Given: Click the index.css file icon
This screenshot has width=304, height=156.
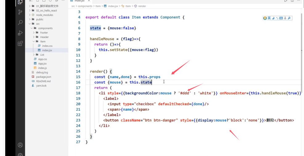Looking at the screenshot, I should click(x=39, y=46).
